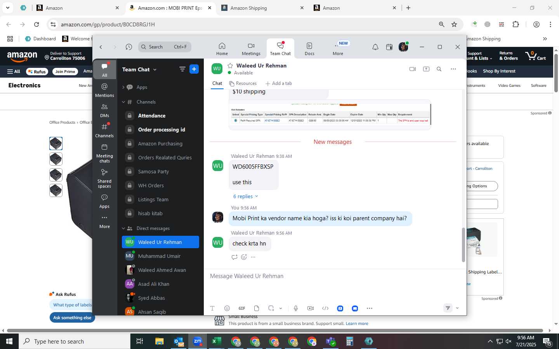The width and height of the screenshot is (559, 349).
Task: Click the profile avatar in Zoom header
Action: [x=403, y=47]
